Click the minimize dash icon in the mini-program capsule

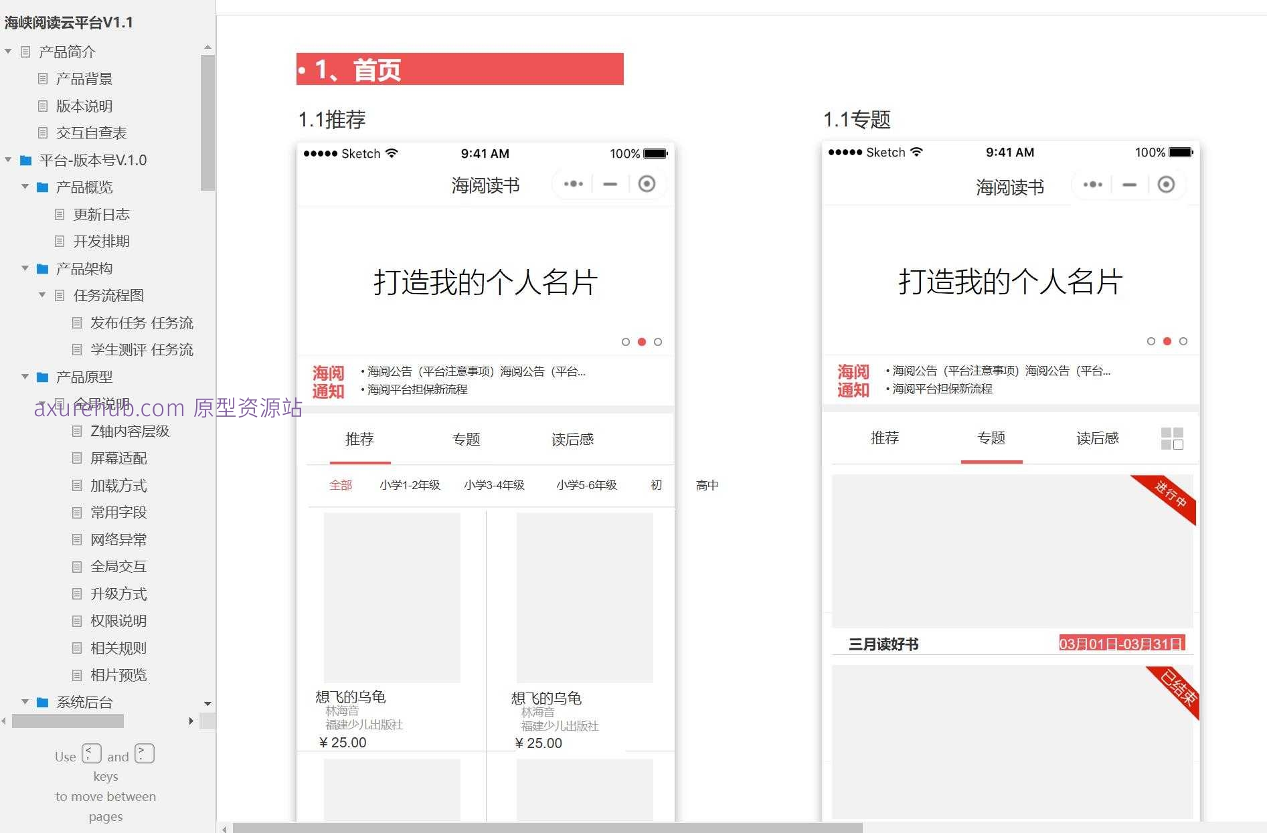click(610, 184)
